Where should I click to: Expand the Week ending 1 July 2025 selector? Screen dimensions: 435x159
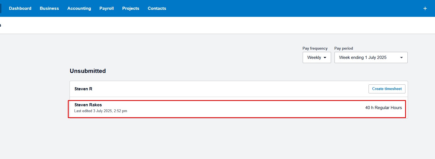(371, 57)
